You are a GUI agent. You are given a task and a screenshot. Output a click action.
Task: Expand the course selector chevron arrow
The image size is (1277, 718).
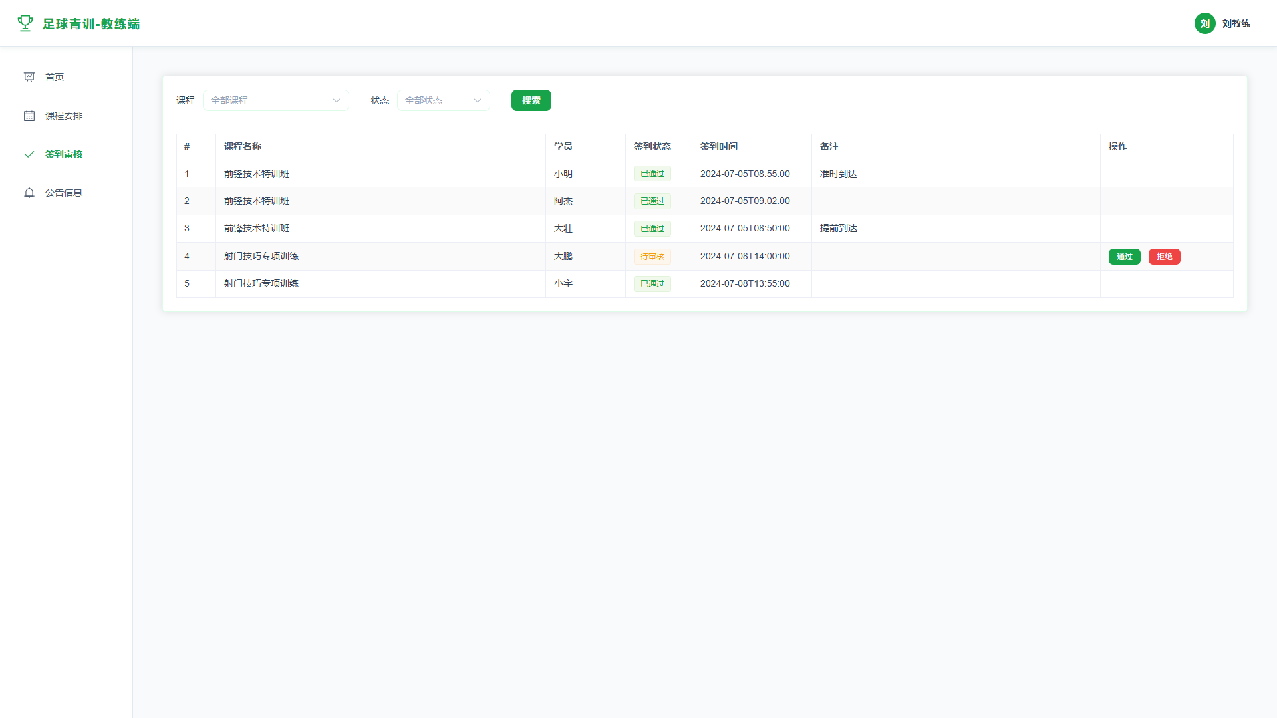(x=337, y=100)
